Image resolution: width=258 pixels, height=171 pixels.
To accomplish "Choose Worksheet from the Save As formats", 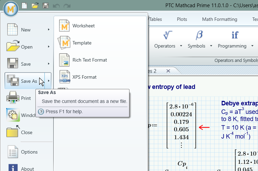I will [x=83, y=26].
